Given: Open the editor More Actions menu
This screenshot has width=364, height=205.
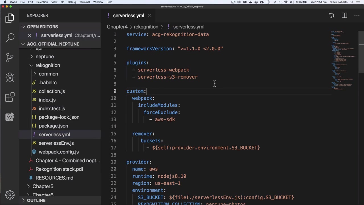Looking at the screenshot, I should point(357,15).
